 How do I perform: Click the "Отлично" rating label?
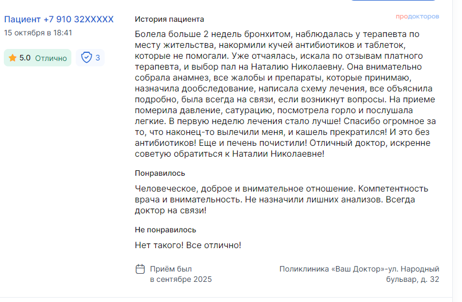tap(51, 58)
